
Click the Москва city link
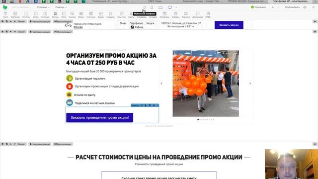[78, 27]
